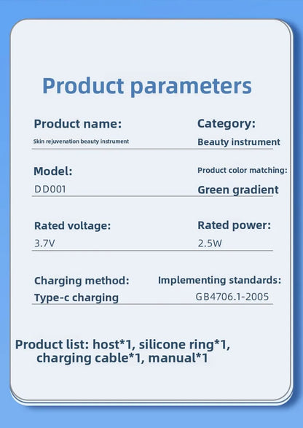The image size is (303, 428).
Task: Click the Type-c charging value
Action: (x=76, y=297)
